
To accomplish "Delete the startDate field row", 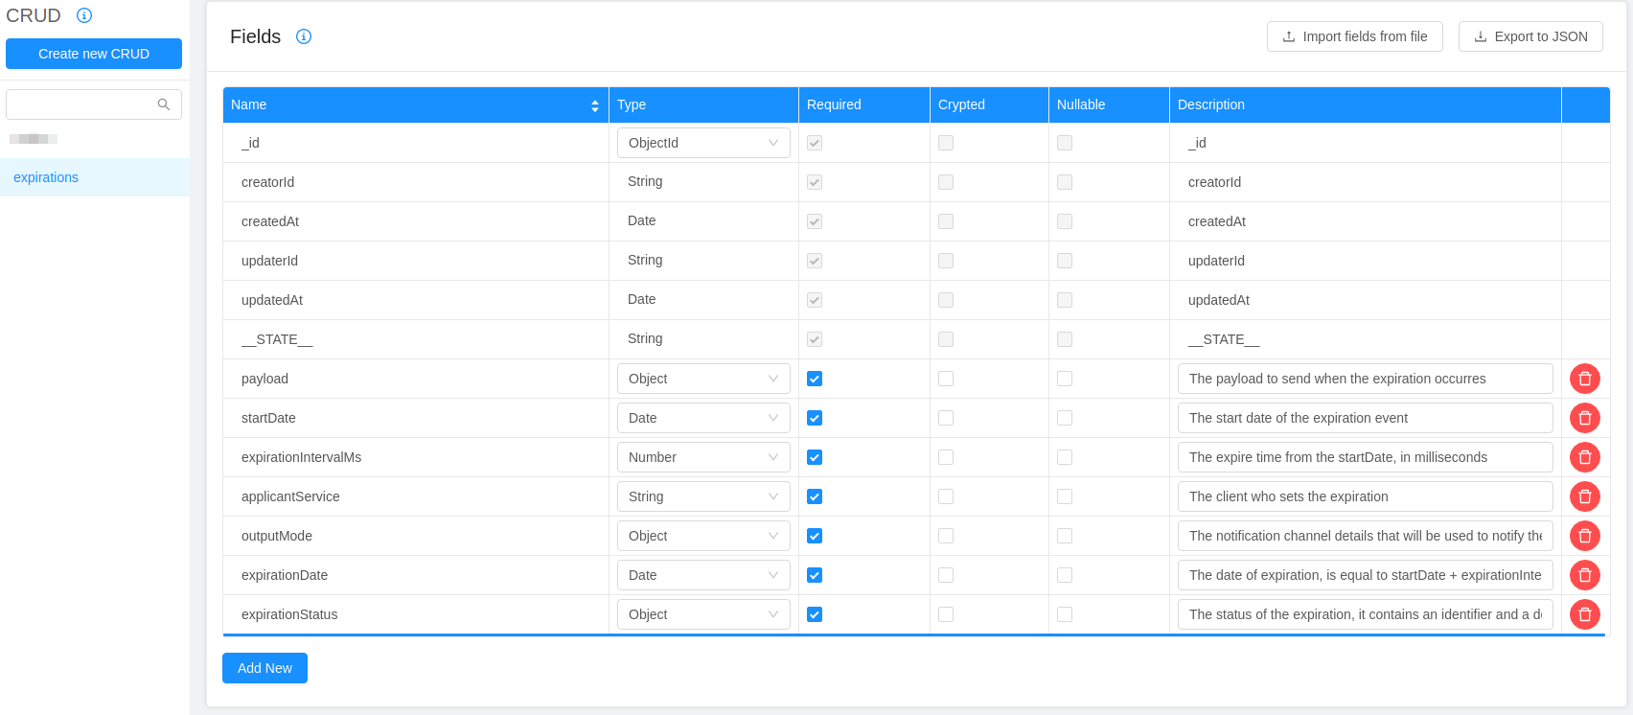I will pos(1584,418).
